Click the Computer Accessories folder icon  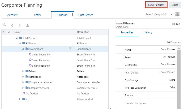(x=27, y=82)
